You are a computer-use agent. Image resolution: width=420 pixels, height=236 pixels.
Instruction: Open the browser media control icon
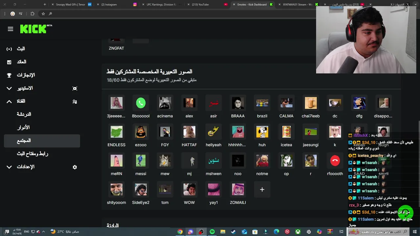pos(21,14)
